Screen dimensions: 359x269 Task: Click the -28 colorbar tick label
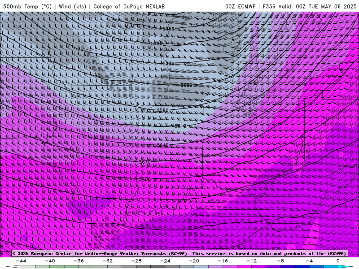(136, 261)
